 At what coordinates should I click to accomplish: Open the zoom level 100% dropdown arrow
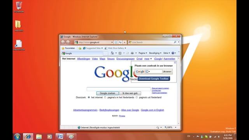[175, 127]
